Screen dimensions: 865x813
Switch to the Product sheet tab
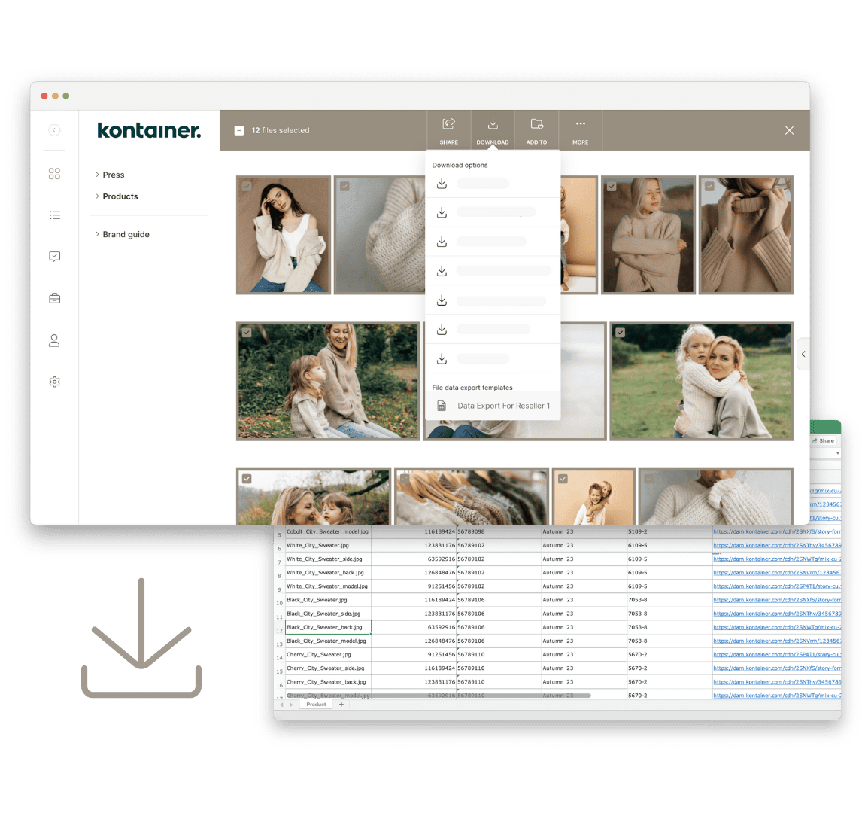click(315, 704)
